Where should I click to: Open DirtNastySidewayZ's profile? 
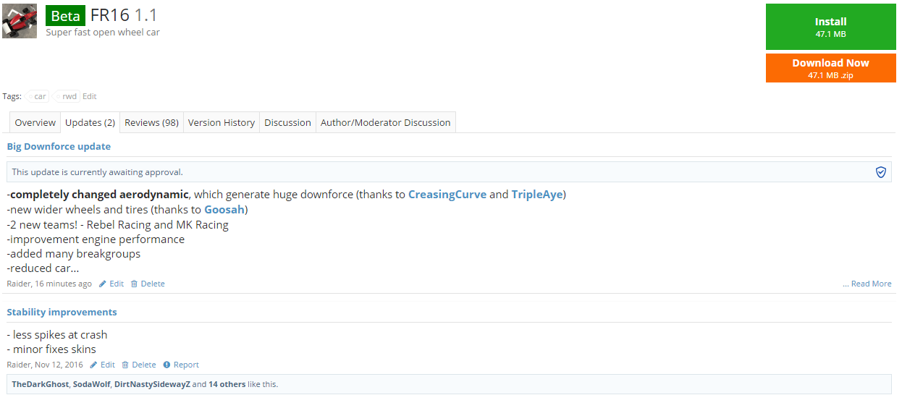152,384
